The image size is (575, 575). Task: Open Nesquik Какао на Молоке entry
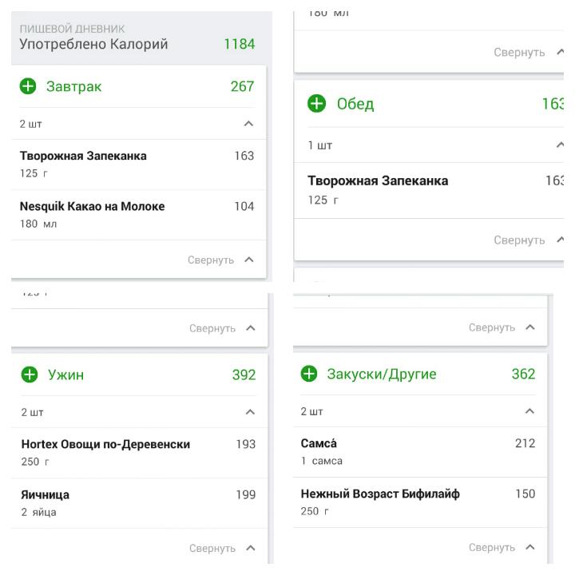[x=139, y=215]
